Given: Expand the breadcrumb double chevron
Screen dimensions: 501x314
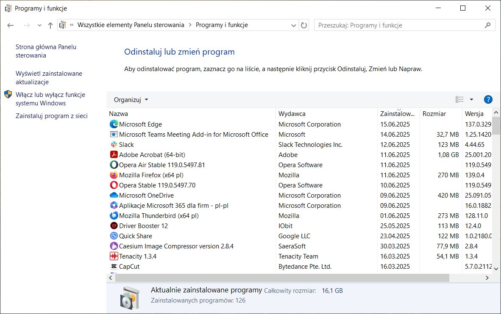Looking at the screenshot, I should (72, 25).
